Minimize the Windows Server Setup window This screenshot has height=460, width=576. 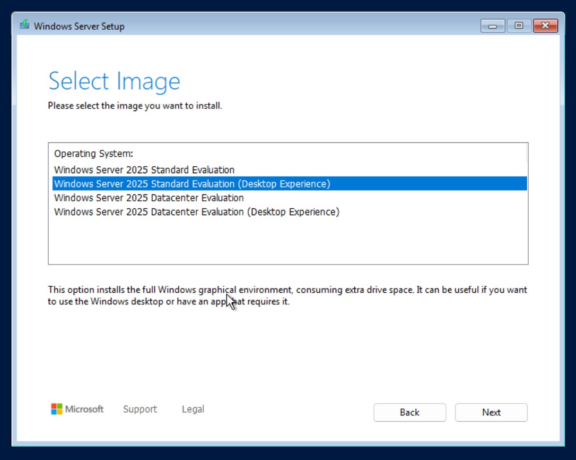493,25
